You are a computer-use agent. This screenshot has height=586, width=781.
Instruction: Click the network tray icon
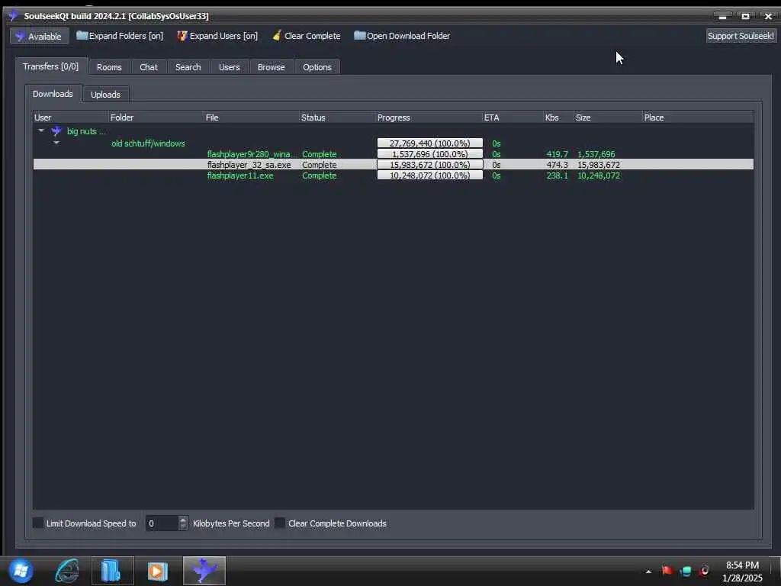click(686, 571)
